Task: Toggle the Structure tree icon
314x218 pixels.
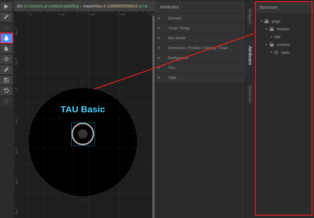Action: pyautogui.click(x=6, y=38)
